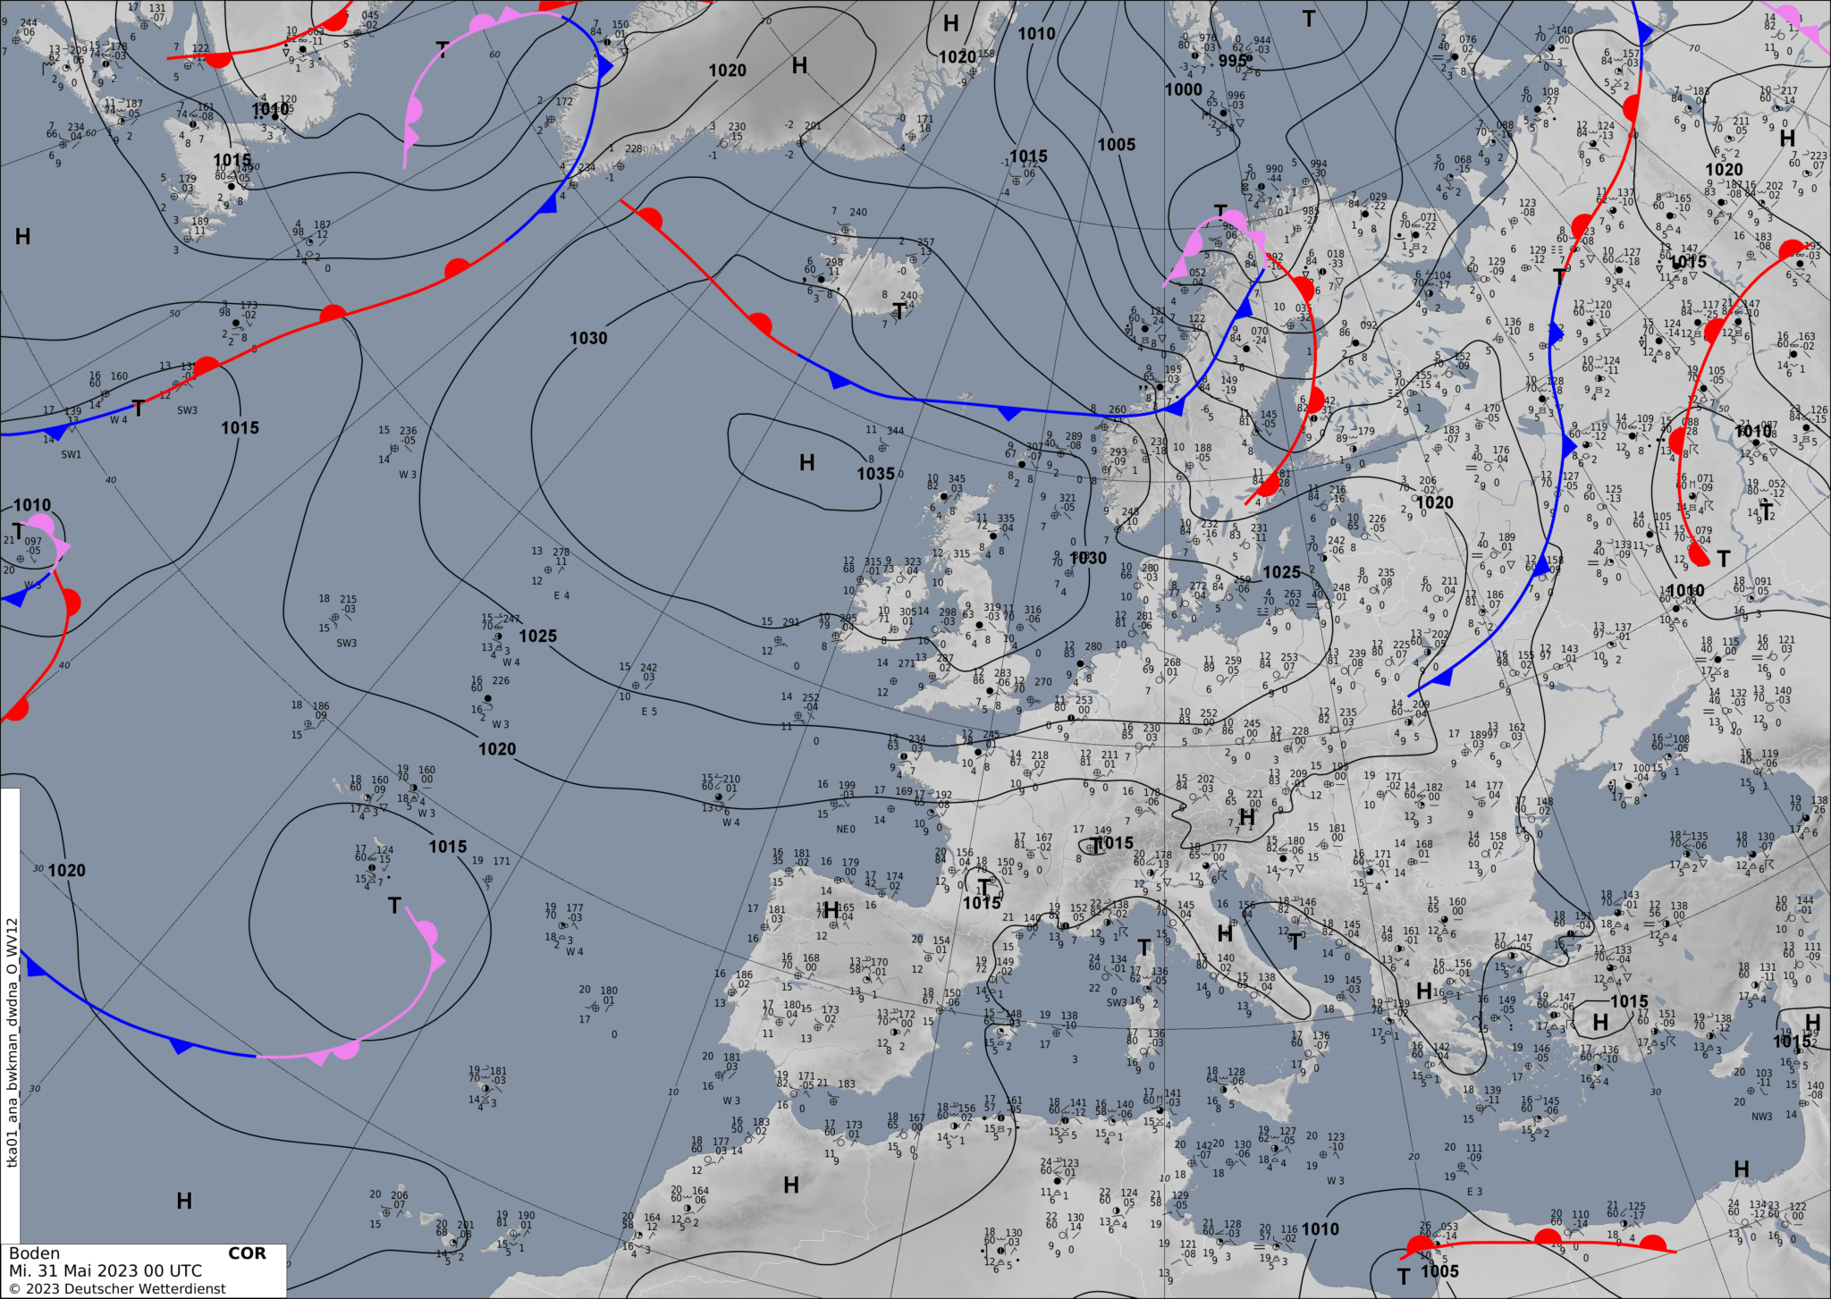
Task: Click the vertical 'tka01_ana_bwkman_dwdna_O_WV12' product label
Action: click(12, 1042)
